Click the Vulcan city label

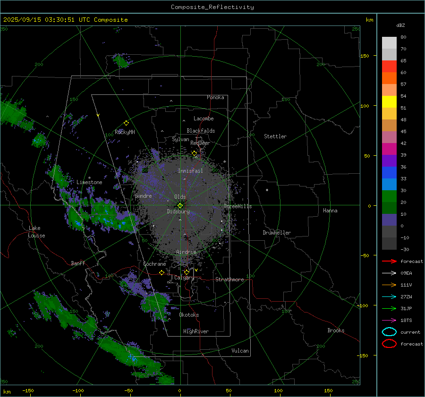coord(240,351)
